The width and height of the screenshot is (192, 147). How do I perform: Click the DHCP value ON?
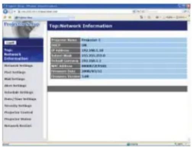pyautogui.click(x=84, y=45)
